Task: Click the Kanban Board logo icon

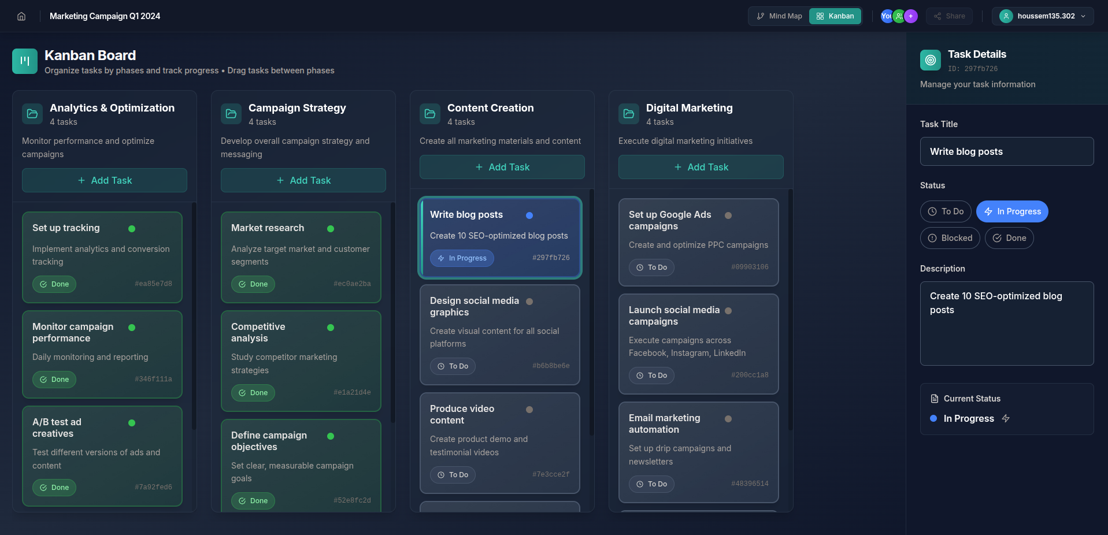Action: pos(25,61)
